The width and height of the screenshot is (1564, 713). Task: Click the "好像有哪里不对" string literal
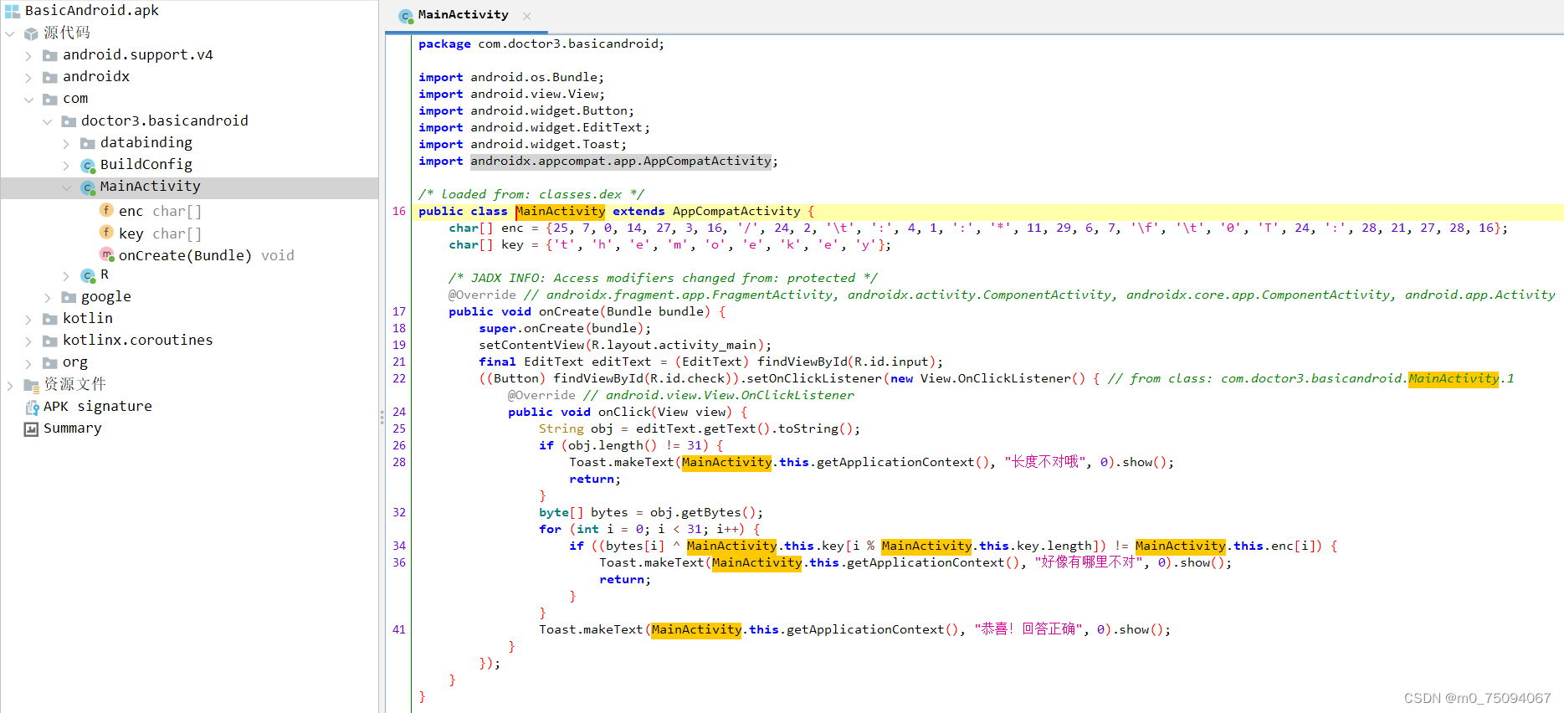pyautogui.click(x=1090, y=562)
